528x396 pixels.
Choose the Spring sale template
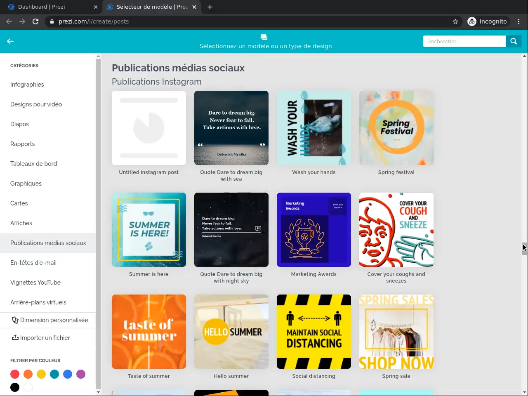(396, 332)
